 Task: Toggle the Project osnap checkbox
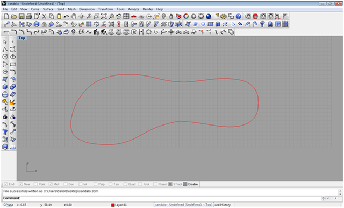pyautogui.click(x=155, y=184)
